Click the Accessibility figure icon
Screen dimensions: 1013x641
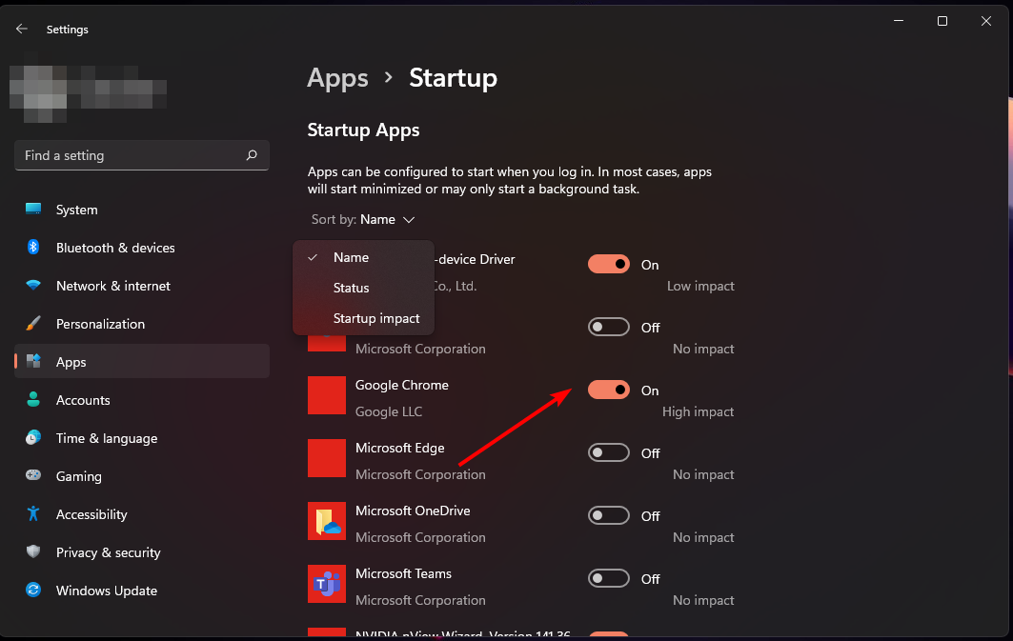(x=33, y=513)
